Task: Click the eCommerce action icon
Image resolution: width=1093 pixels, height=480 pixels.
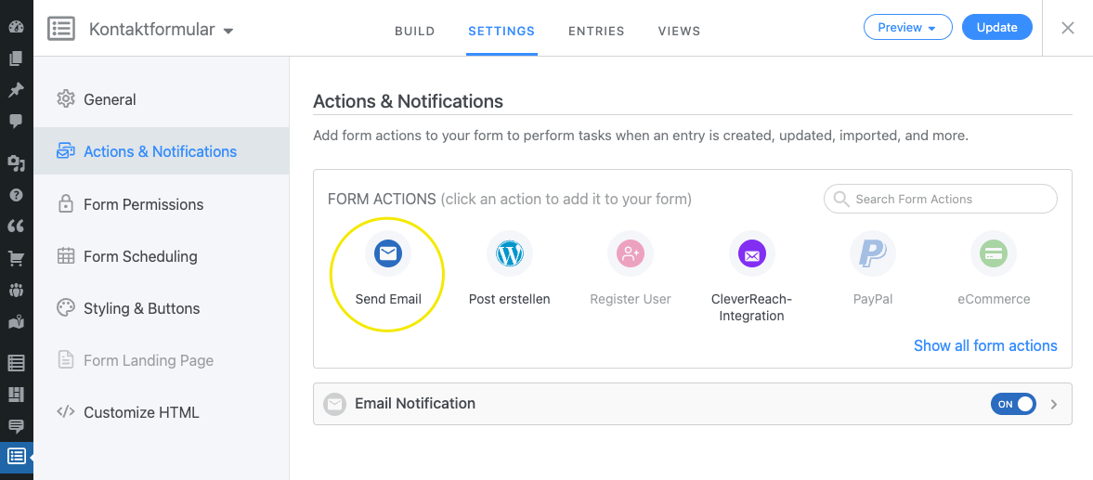Action: click(x=994, y=253)
